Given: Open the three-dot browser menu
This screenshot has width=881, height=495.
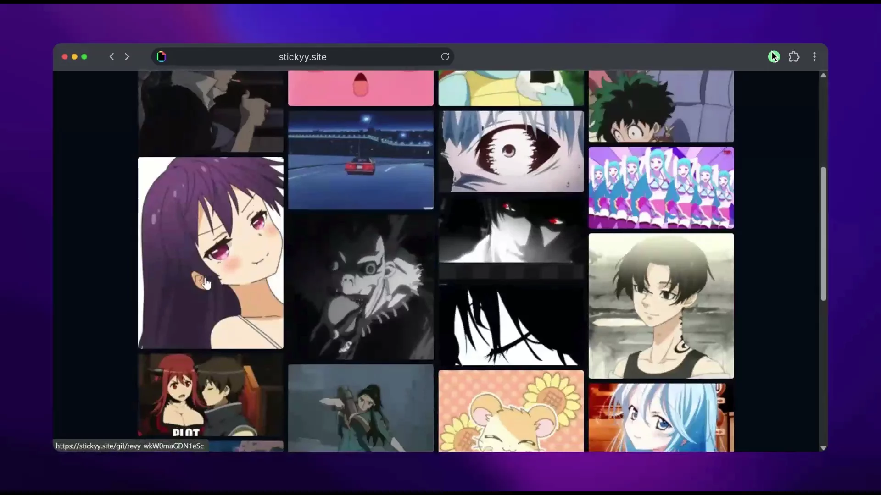Looking at the screenshot, I should tap(814, 57).
